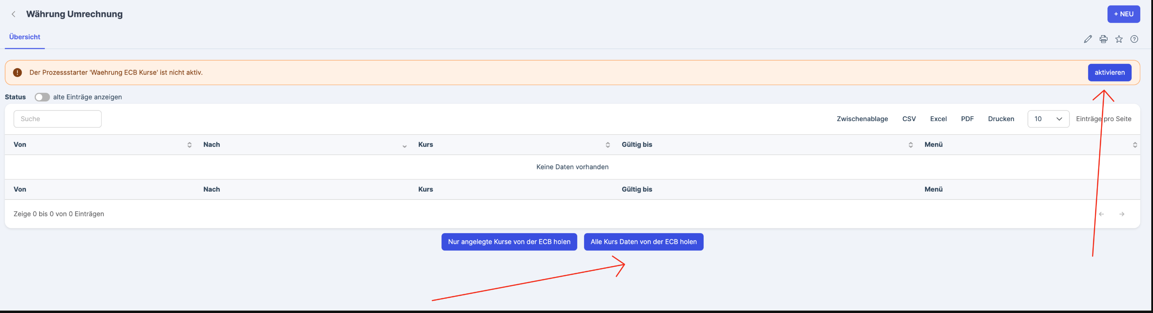Click the aktivieren button
Image resolution: width=1153 pixels, height=313 pixels.
pyautogui.click(x=1109, y=73)
